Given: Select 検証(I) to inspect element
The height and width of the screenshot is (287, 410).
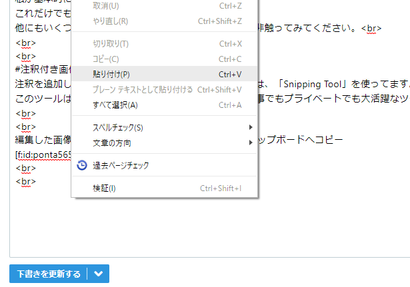Looking at the screenshot, I should click(165, 188).
